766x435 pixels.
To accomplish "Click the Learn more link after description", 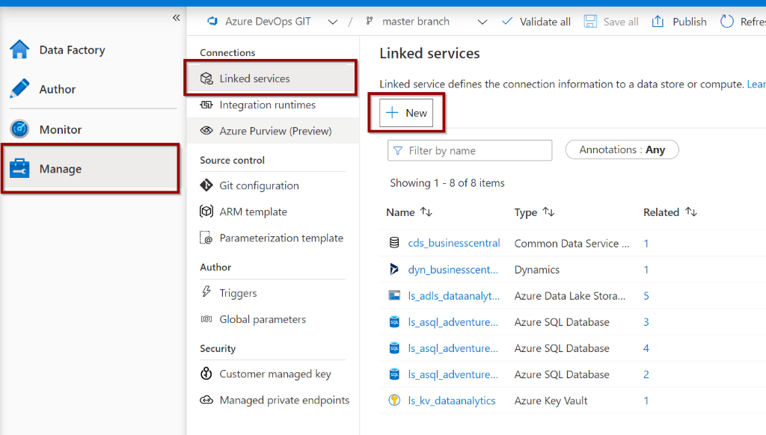I will 756,84.
